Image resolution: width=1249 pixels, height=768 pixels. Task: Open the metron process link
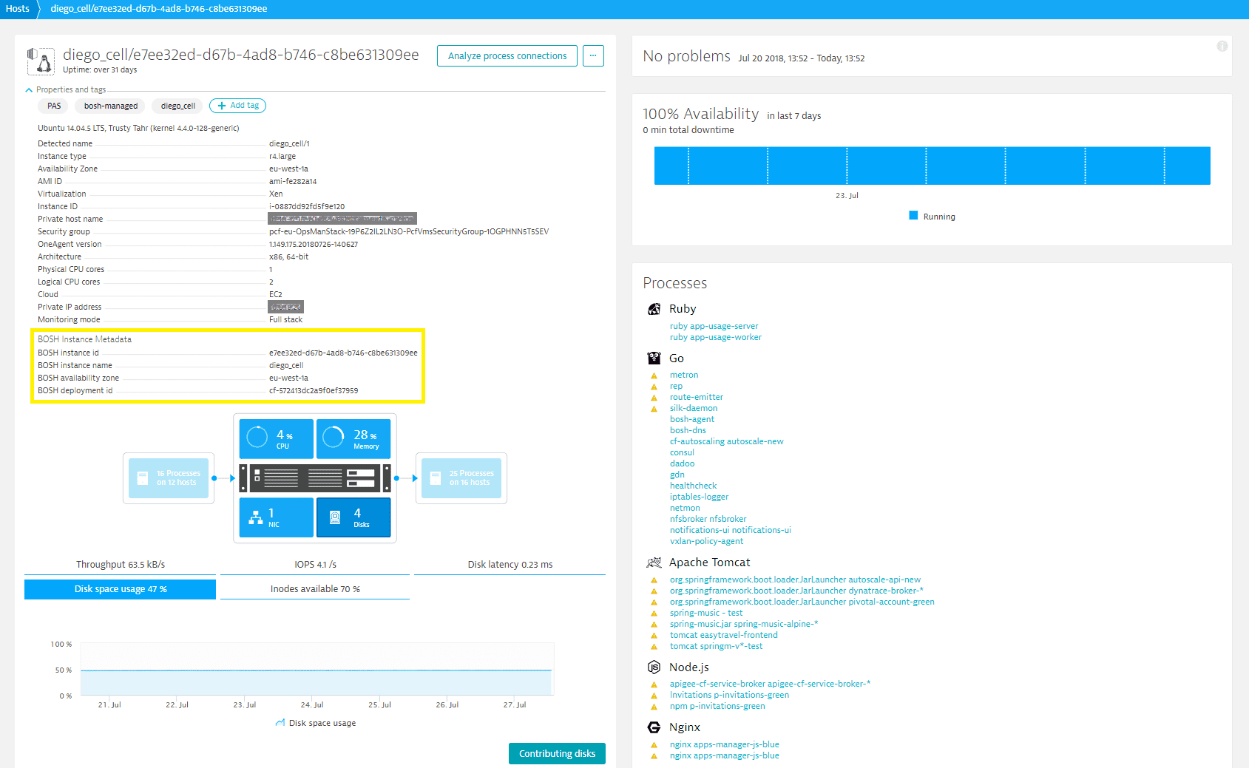(684, 375)
